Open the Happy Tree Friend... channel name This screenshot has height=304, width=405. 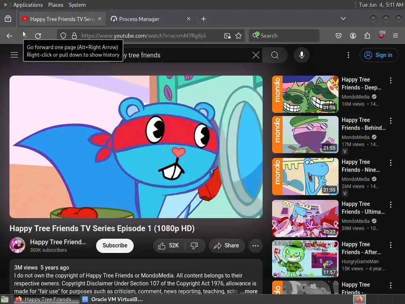(x=58, y=242)
